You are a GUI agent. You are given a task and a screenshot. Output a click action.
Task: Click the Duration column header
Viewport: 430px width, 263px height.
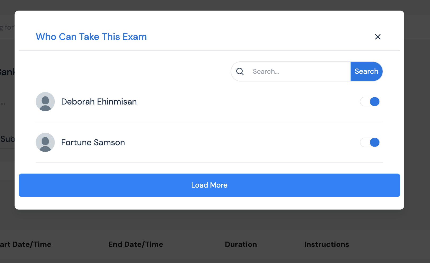(241, 244)
